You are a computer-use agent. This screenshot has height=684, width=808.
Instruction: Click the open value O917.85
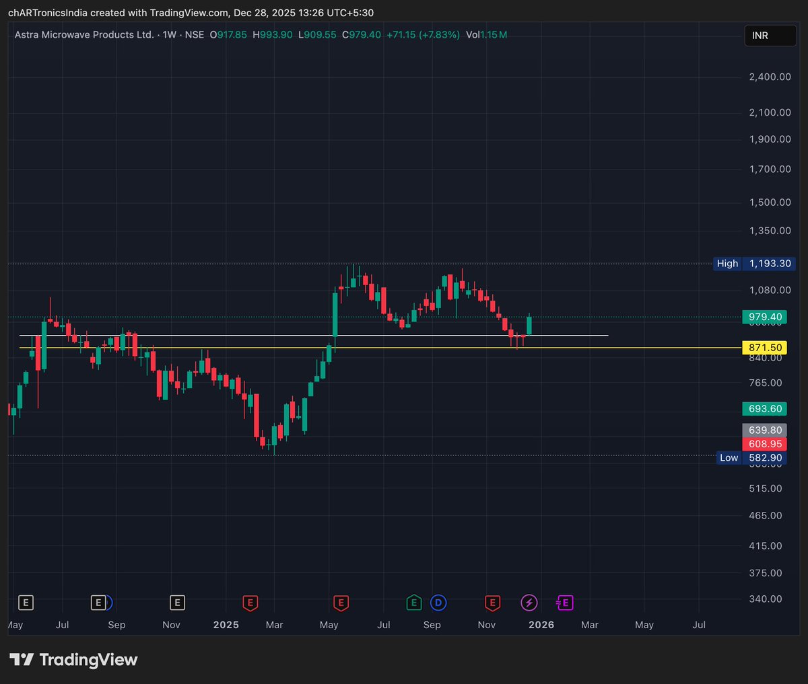click(x=228, y=34)
